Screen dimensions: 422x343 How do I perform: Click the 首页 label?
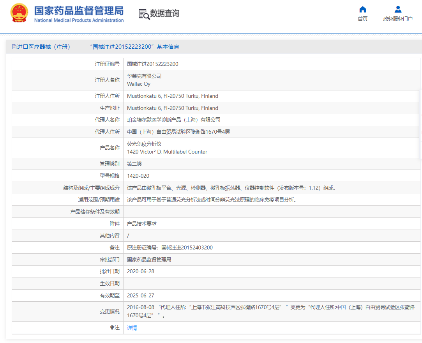[x=362, y=19]
